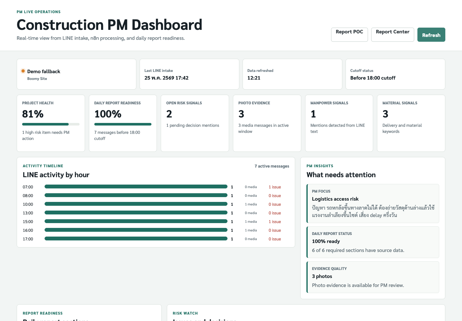Click the 08:00 hour label
Viewport: 462px width, 321px height.
28,196
